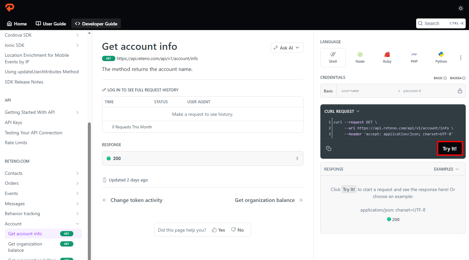Click the BASE64 credentials label
This screenshot has width=469, height=260.
(456, 78)
